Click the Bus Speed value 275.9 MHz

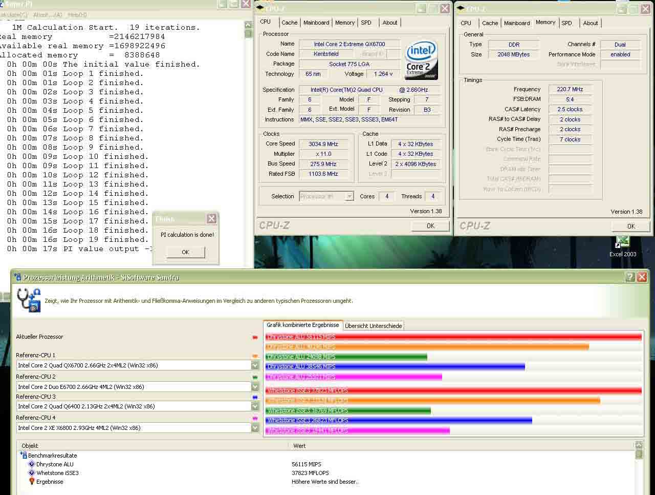[323, 164]
